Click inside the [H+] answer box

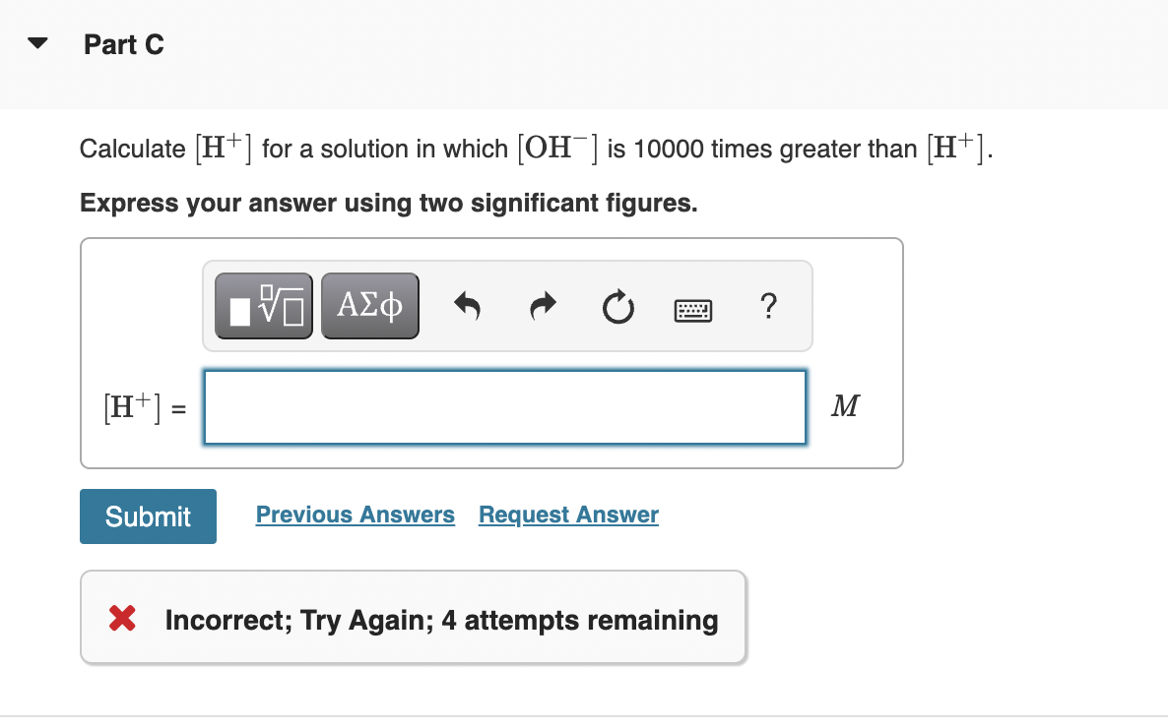tap(504, 406)
